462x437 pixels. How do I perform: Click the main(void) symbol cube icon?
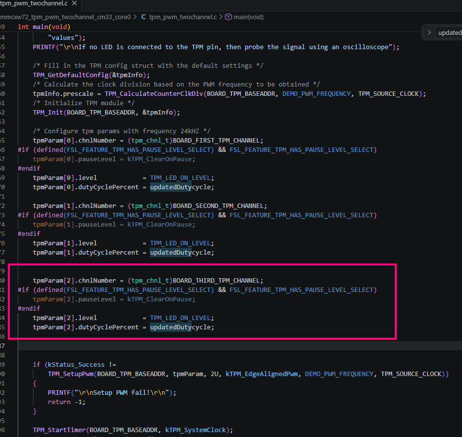229,17
